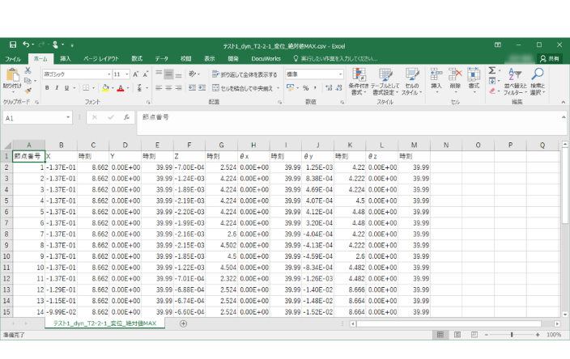Select the Format Painter brush icon

(x=28, y=92)
